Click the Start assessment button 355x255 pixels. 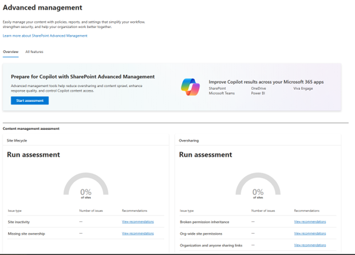pos(30,101)
